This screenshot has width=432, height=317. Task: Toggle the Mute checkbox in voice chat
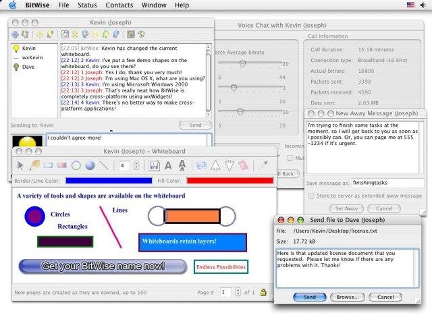tap(290, 158)
